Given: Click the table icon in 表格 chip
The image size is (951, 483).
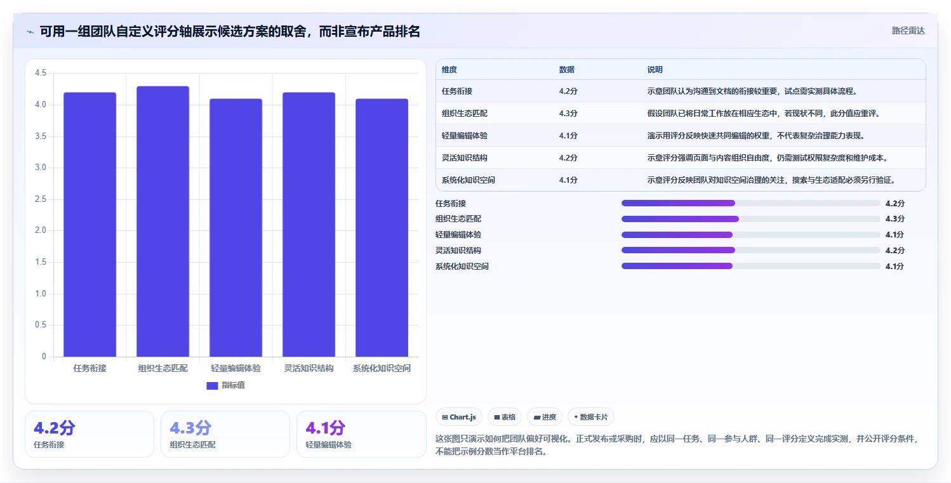Looking at the screenshot, I should point(496,417).
